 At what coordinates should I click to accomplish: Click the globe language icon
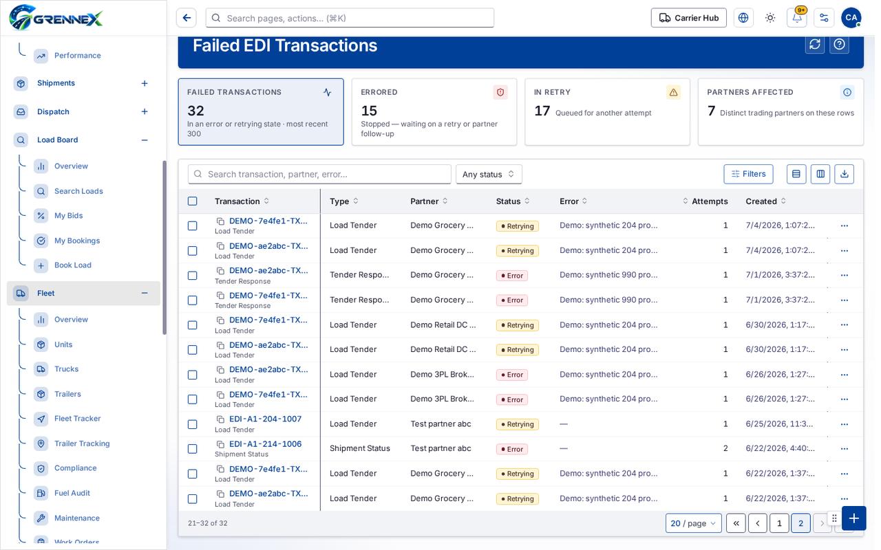(743, 18)
